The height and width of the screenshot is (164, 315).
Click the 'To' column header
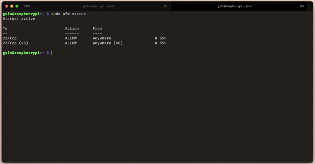pos(5,29)
